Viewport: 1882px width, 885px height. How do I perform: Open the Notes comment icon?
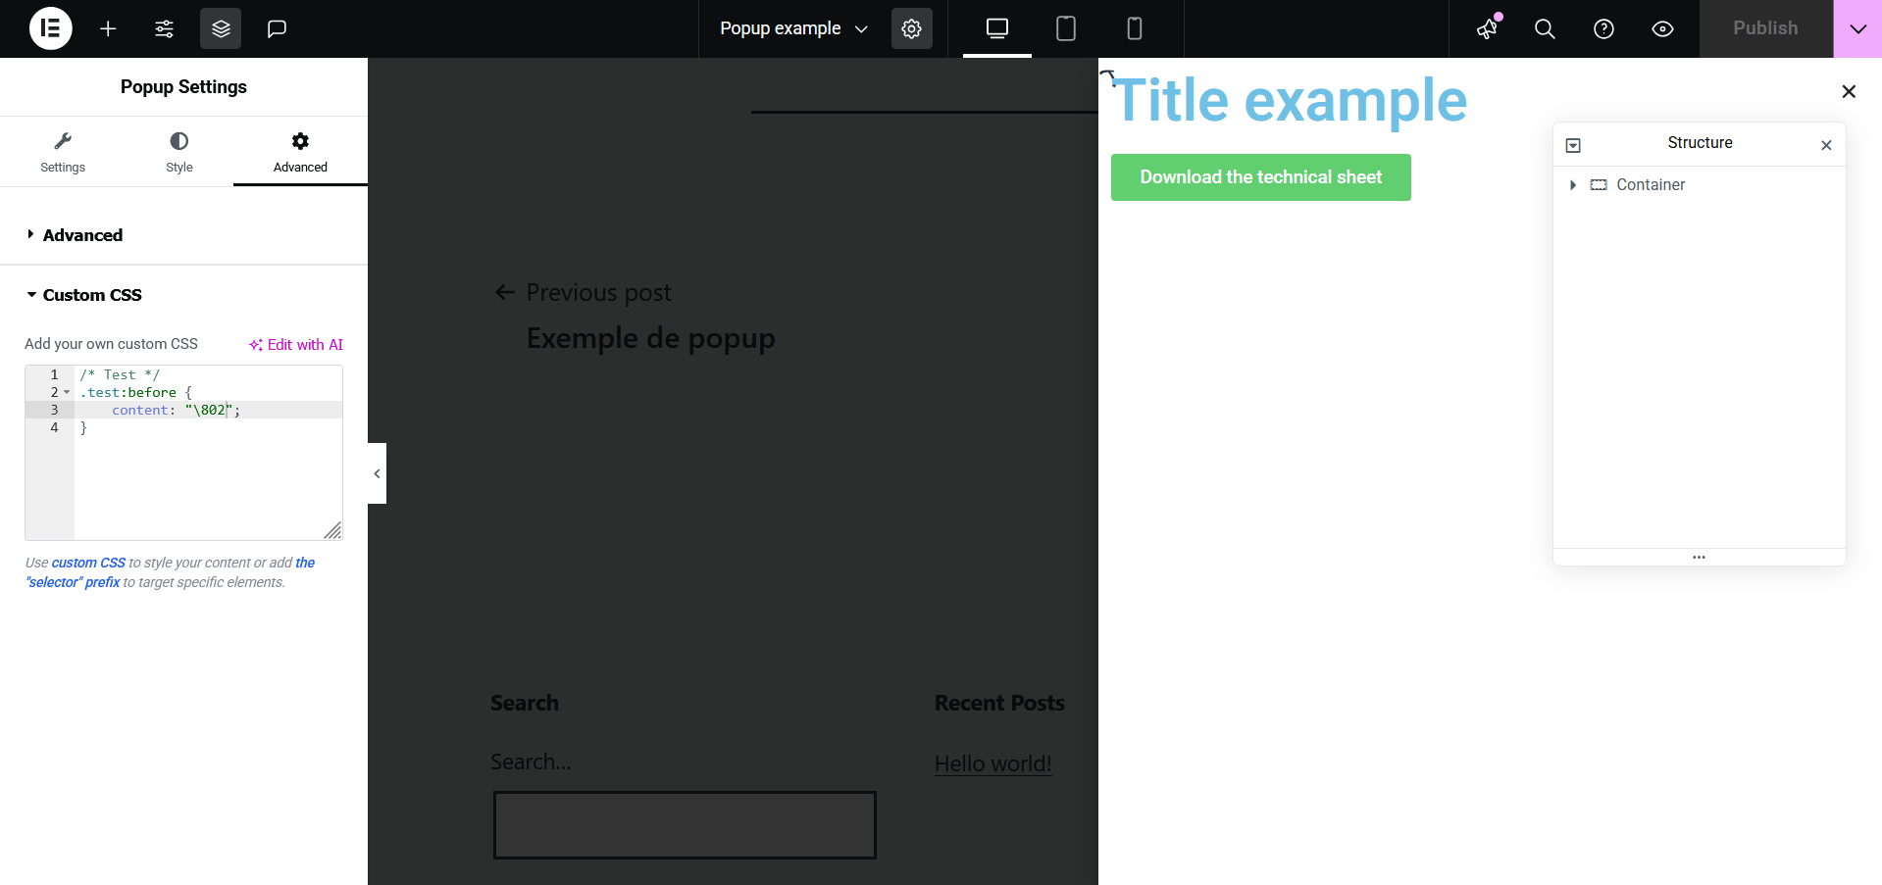click(x=277, y=28)
